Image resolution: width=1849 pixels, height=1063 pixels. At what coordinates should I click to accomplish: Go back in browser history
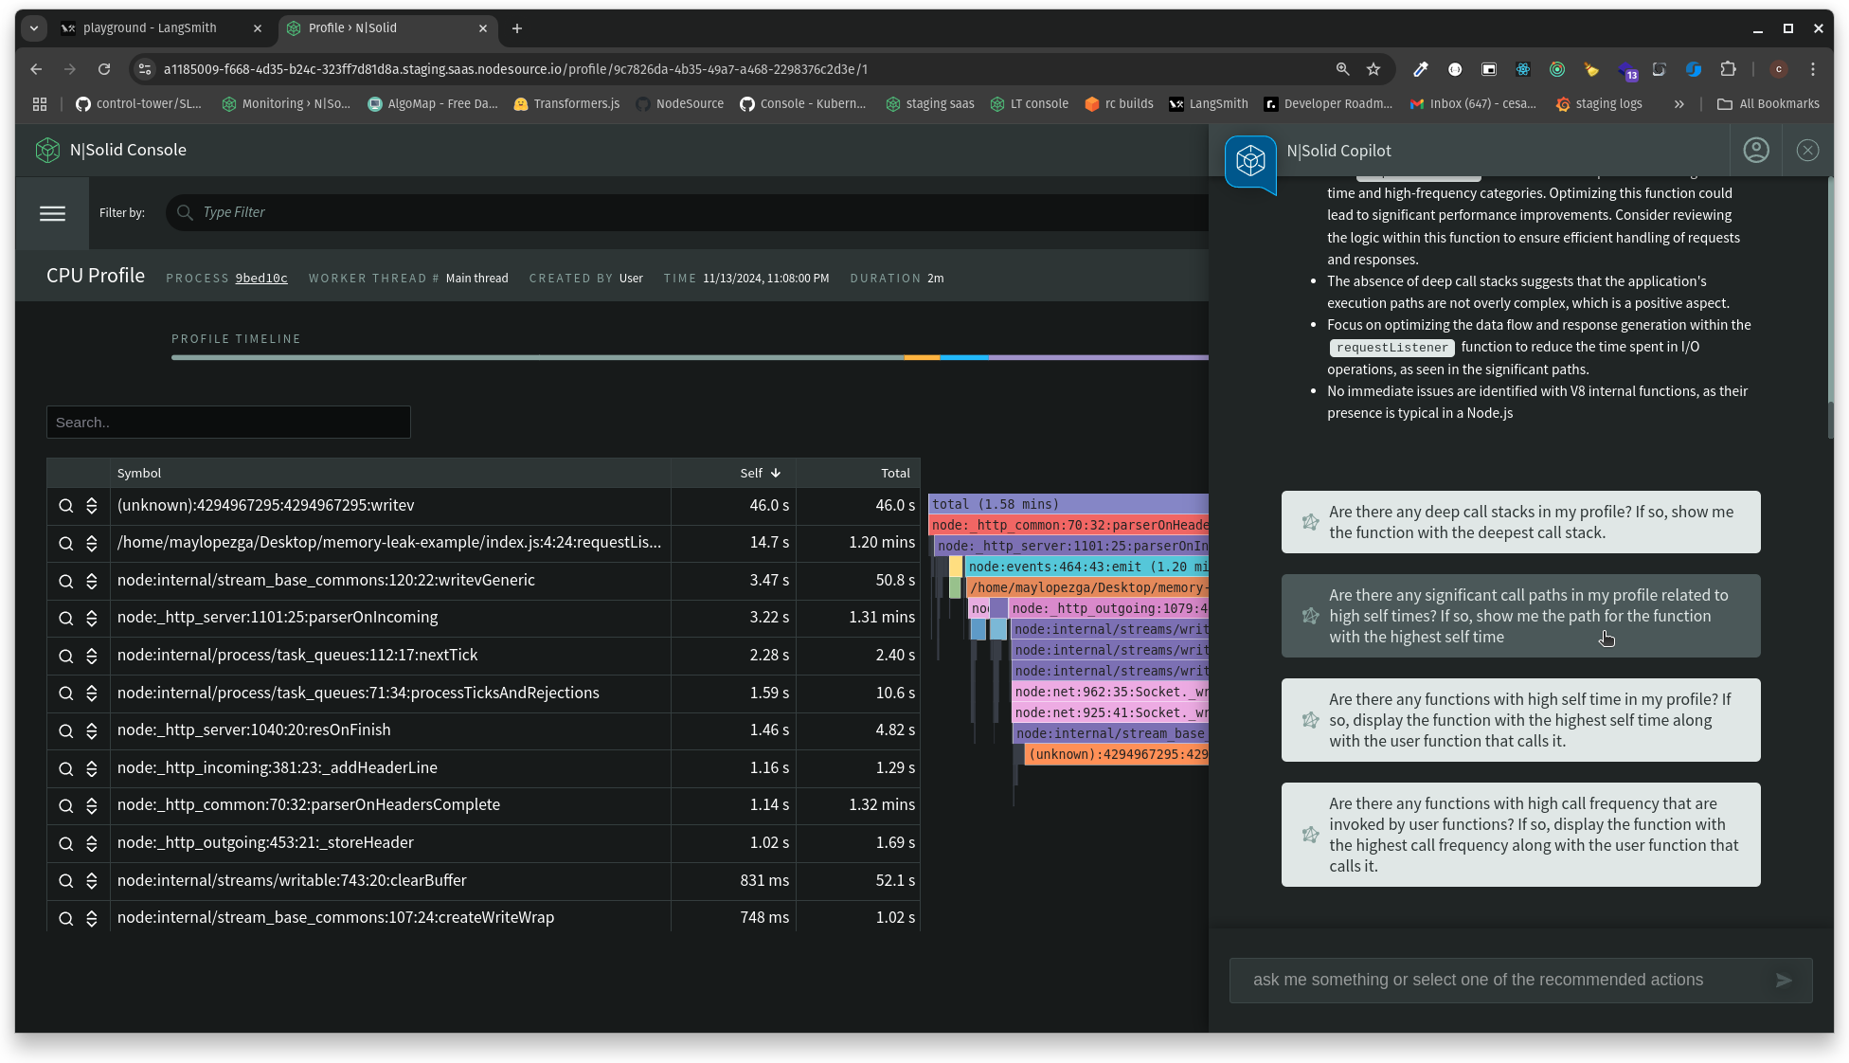(36, 69)
